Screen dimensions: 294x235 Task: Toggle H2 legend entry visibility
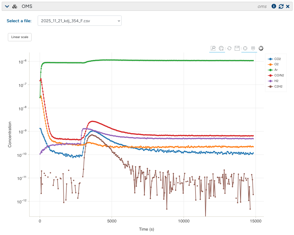276,81
